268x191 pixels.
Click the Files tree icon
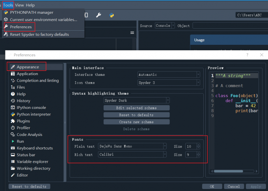tap(13, 87)
